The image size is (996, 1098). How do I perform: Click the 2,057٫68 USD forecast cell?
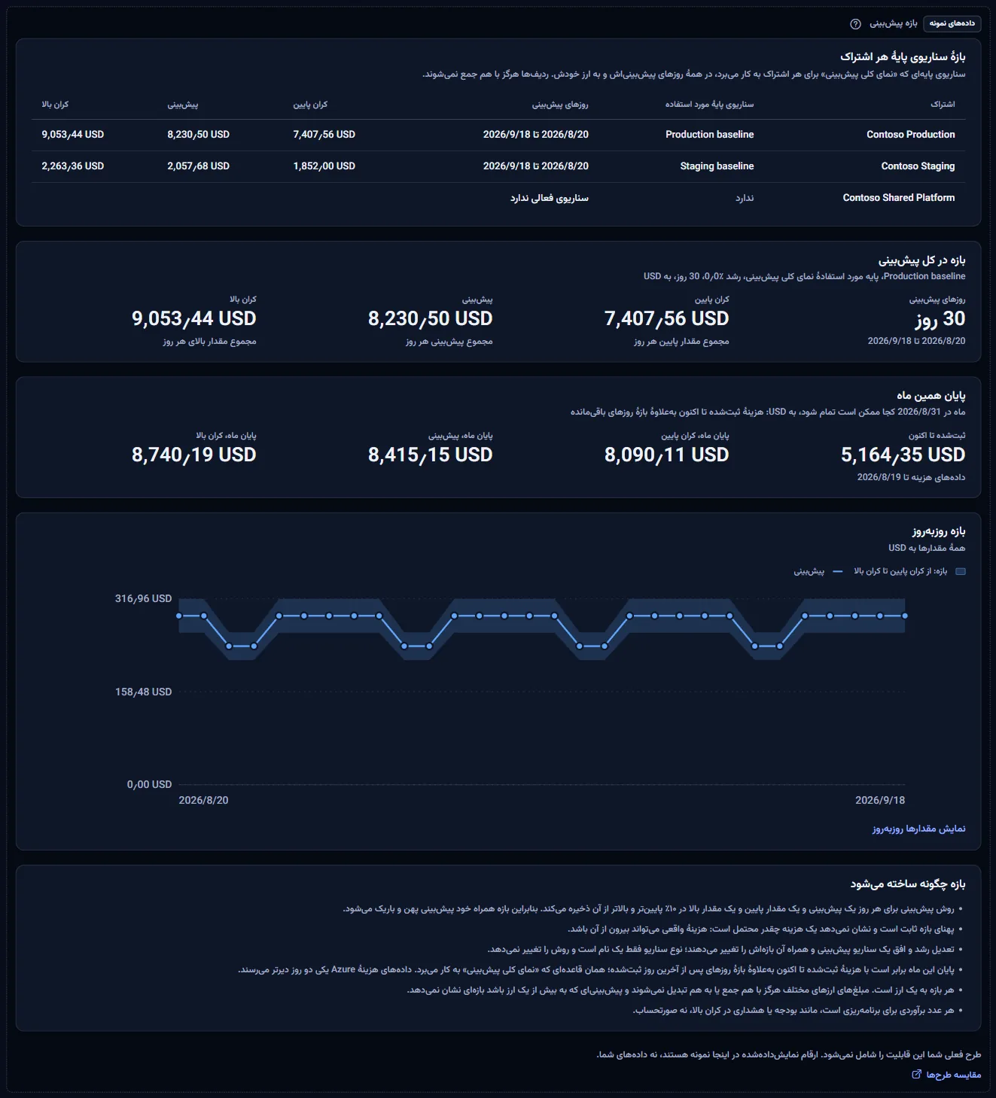click(x=198, y=166)
